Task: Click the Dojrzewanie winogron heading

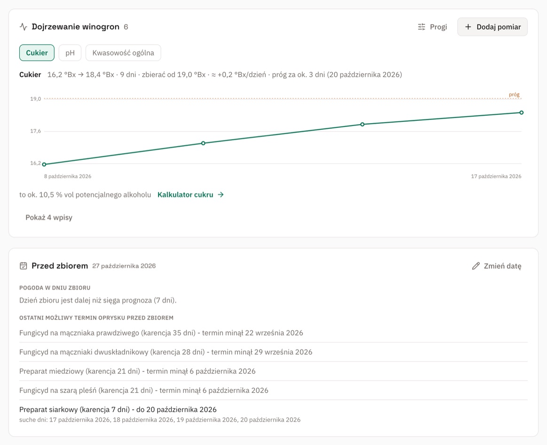Action: click(x=75, y=27)
